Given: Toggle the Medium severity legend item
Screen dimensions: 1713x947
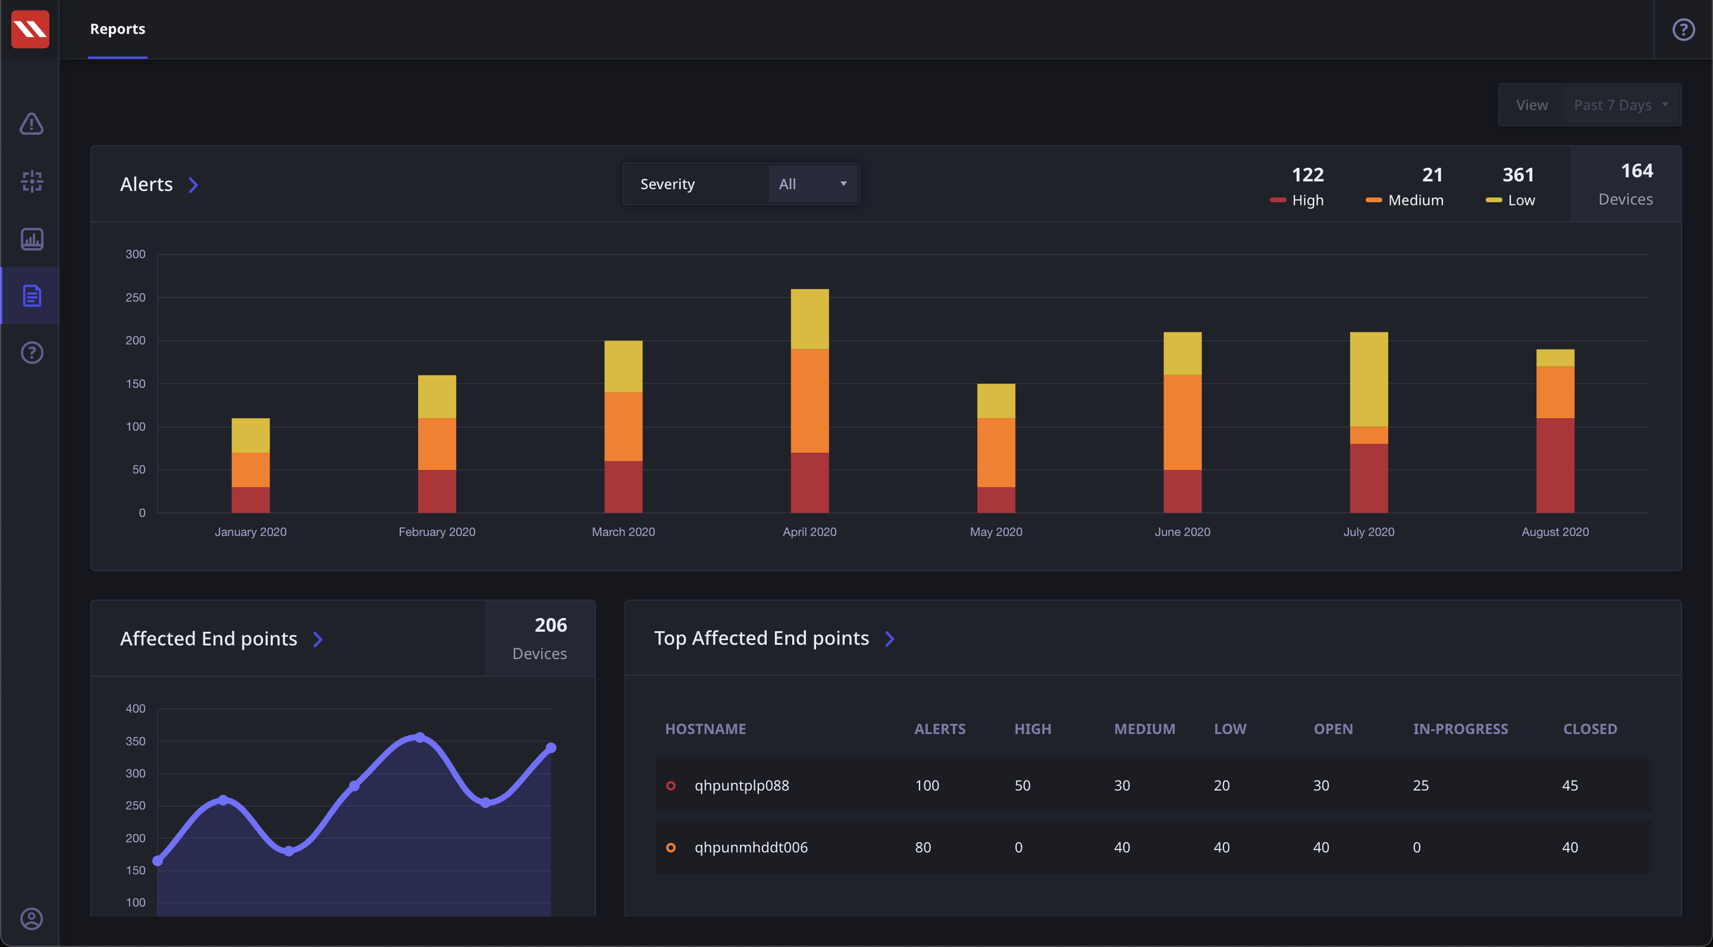Looking at the screenshot, I should tap(1405, 200).
